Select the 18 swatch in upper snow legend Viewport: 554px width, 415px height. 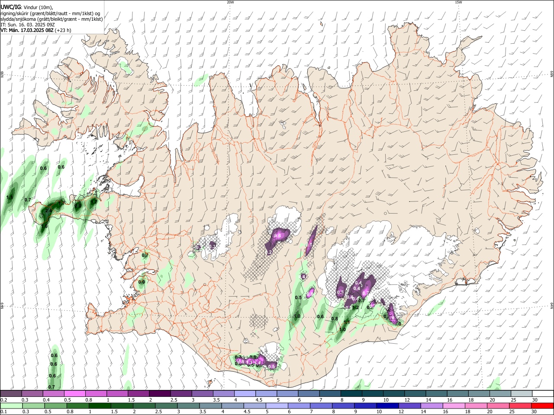point(478,394)
